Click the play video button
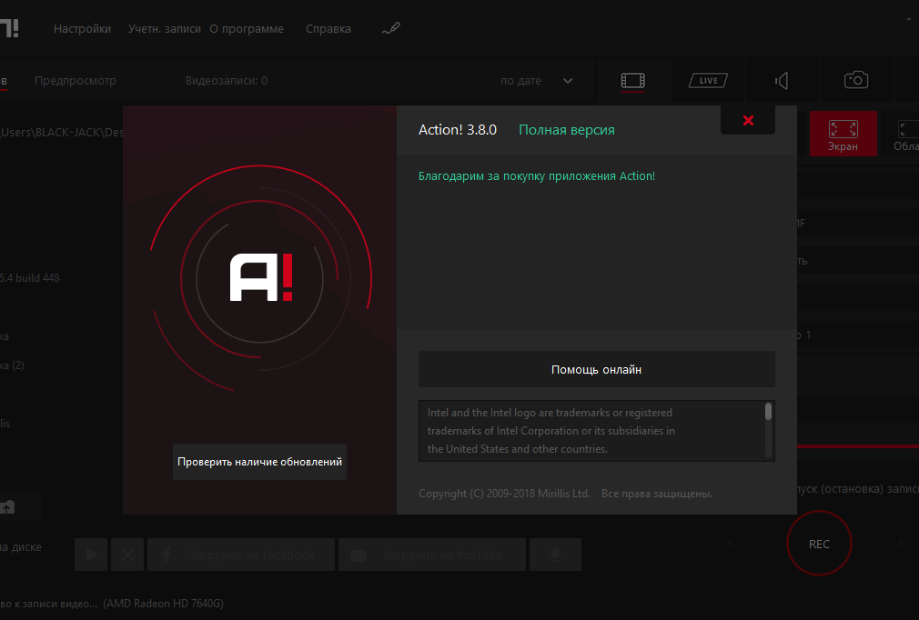919x620 pixels. tap(91, 555)
